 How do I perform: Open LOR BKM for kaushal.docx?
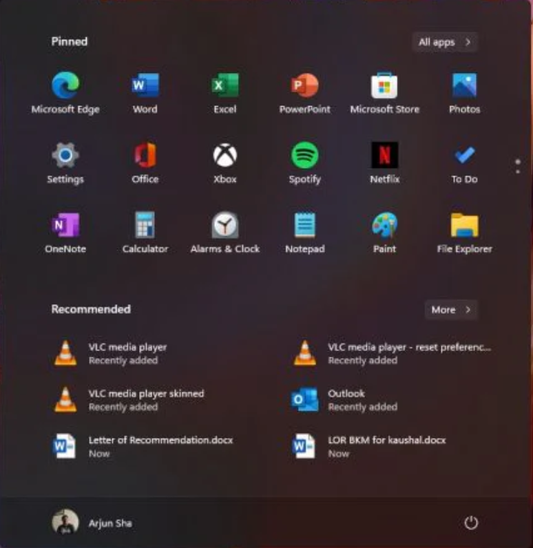pyautogui.click(x=369, y=446)
